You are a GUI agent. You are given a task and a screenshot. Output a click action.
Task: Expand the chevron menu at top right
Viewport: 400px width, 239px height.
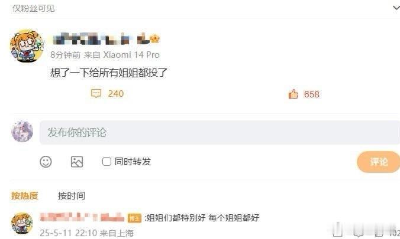pos(396,8)
